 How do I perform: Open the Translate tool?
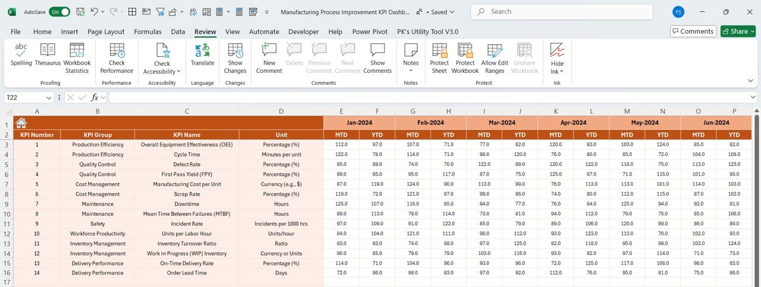pos(202,54)
